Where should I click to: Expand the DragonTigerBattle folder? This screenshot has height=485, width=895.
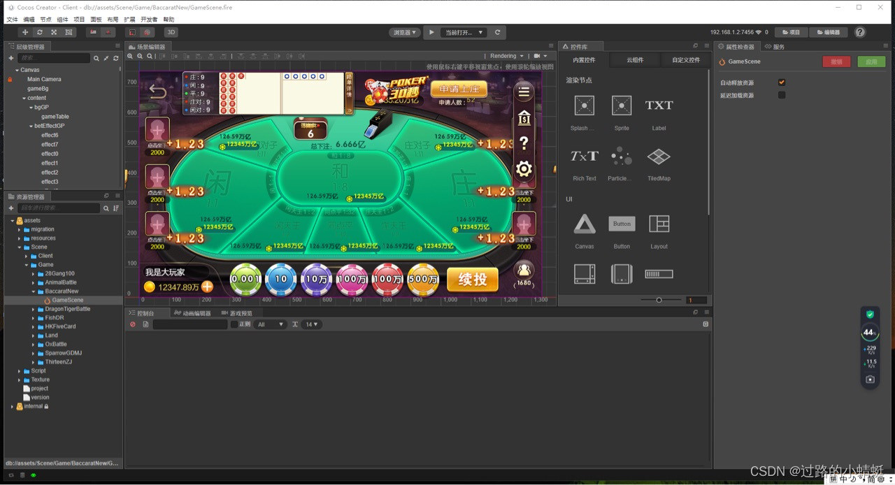pos(33,309)
